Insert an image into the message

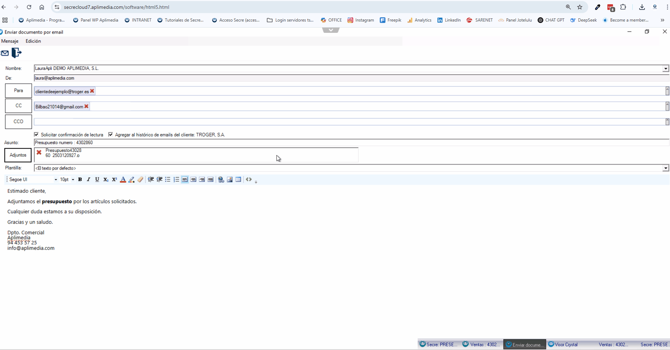pyautogui.click(x=230, y=179)
